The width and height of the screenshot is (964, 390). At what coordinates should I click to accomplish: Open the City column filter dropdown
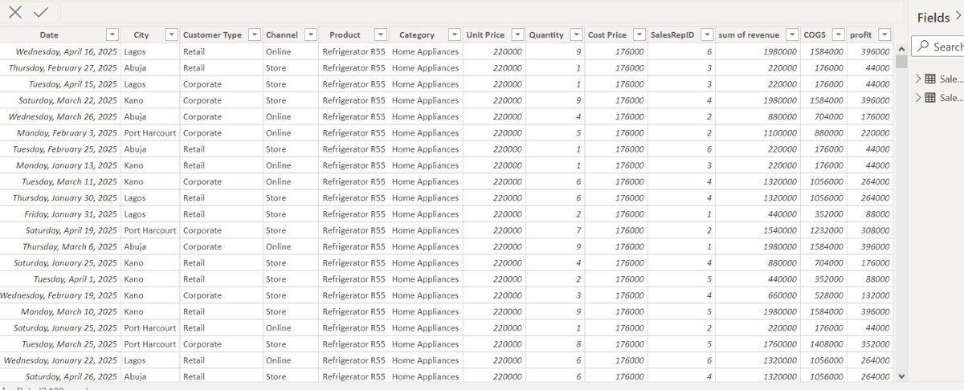click(171, 35)
